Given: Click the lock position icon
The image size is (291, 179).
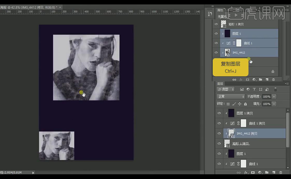Looking at the screenshot, I should pos(240,104).
